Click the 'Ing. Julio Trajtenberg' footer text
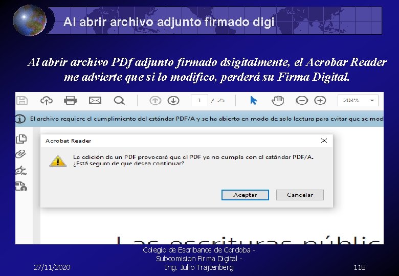 click(199, 267)
